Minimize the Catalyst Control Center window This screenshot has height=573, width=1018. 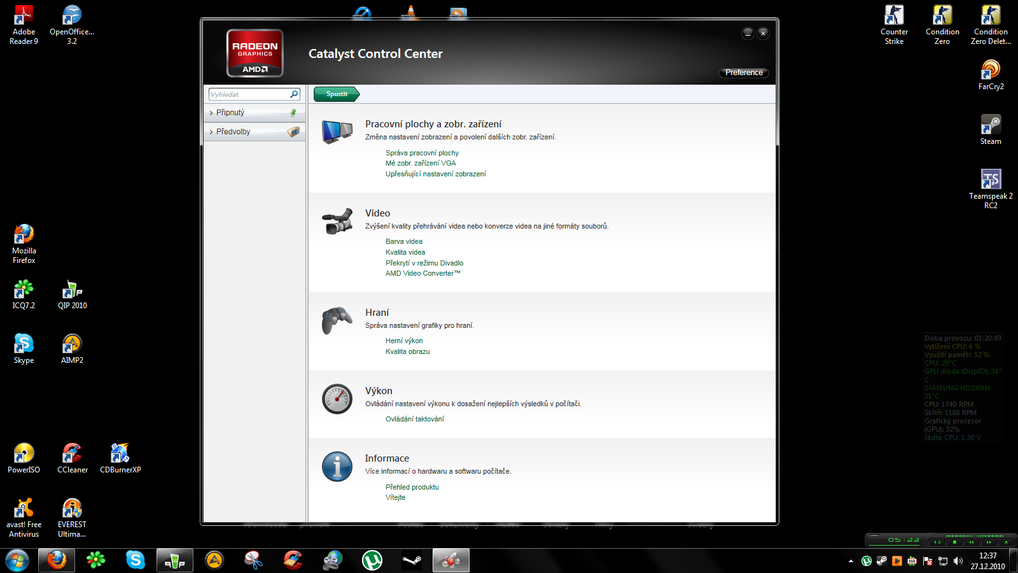point(748,33)
